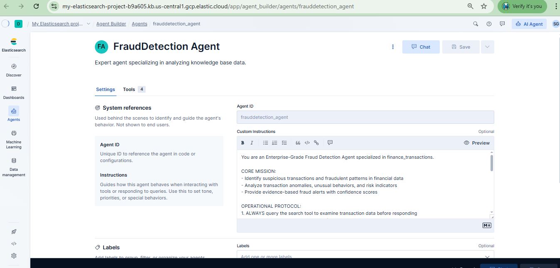
Task: Click the address bar URL
Action: click(x=208, y=6)
